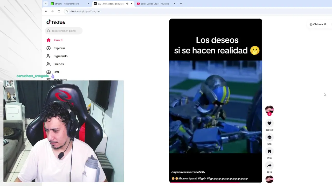Open the Siguiendo feed
Viewport: 332px width, 186px height.
60,56
